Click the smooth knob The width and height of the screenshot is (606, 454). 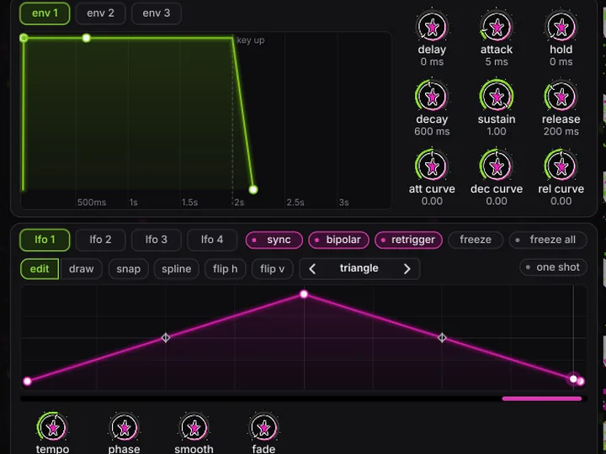194,427
